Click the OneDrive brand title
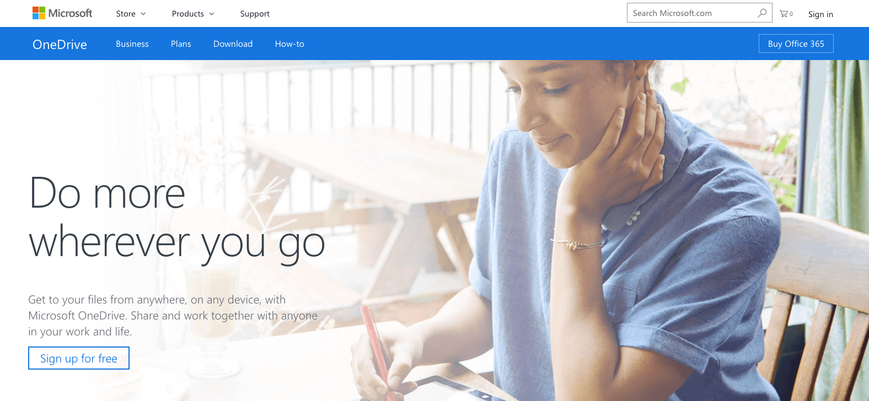 point(60,45)
